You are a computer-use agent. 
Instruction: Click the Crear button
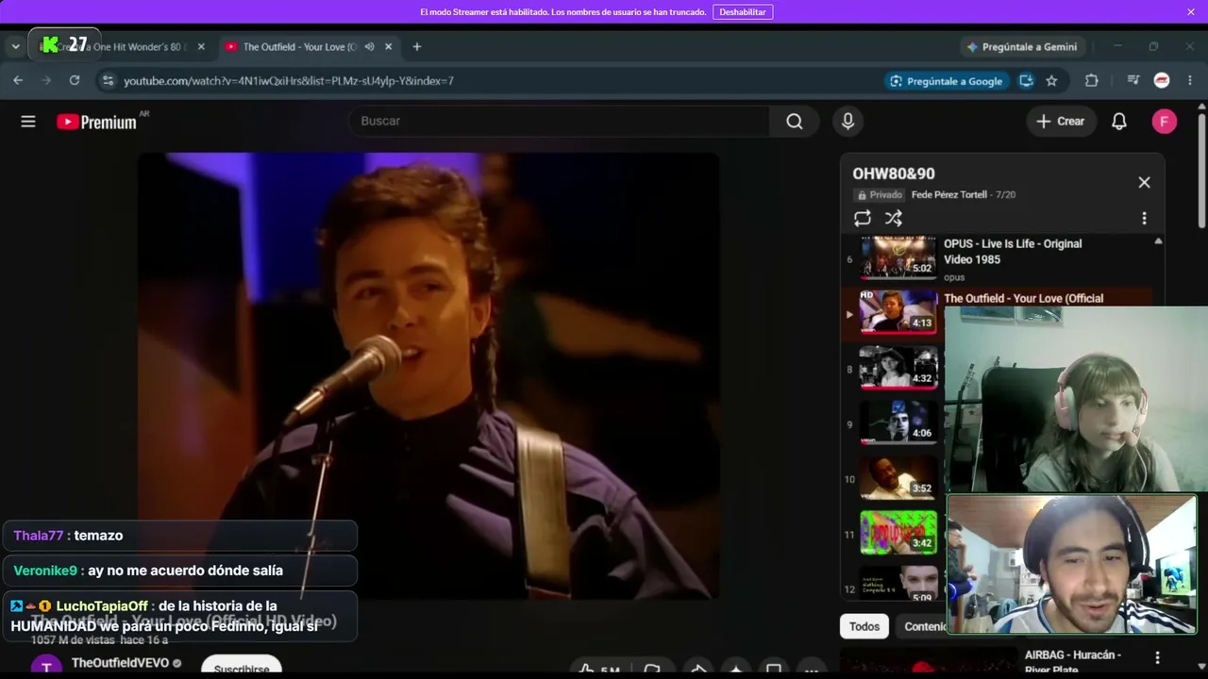[1061, 121]
